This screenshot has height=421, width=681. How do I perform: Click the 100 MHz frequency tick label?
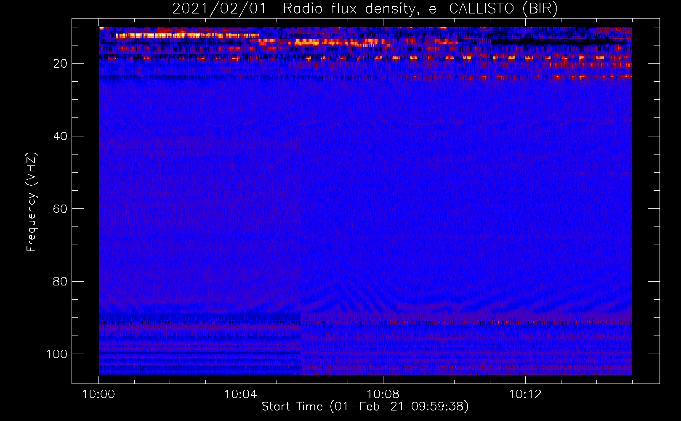click(57, 354)
